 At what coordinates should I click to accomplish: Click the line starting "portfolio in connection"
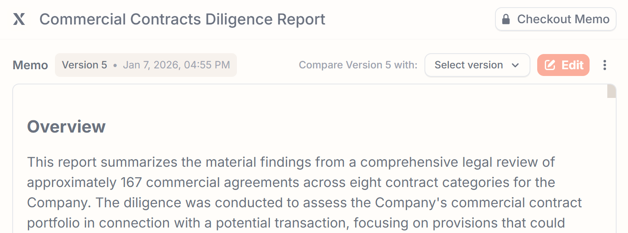coord(296,222)
